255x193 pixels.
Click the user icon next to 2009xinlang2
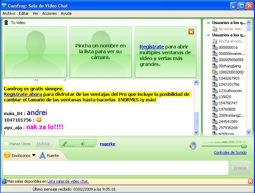(215, 115)
